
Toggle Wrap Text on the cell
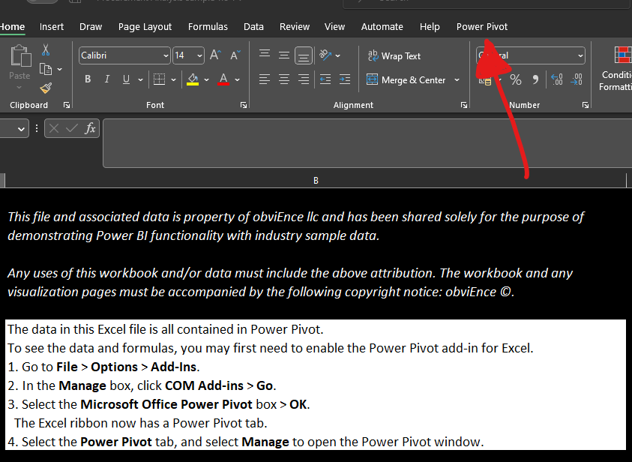pyautogui.click(x=394, y=56)
